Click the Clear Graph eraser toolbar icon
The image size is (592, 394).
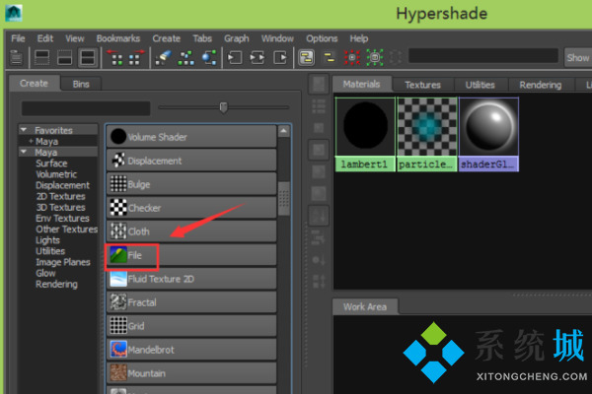163,58
